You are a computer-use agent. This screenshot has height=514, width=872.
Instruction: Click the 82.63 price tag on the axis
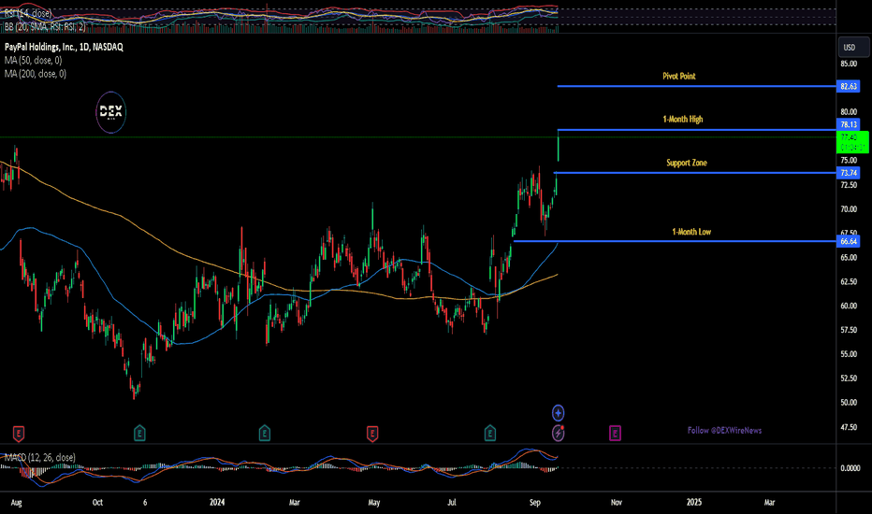tap(849, 86)
